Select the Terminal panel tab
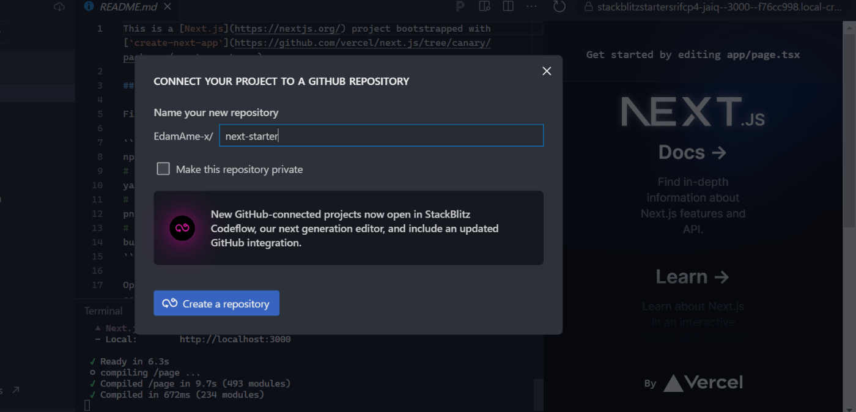Screen dimensions: 856x412 103,311
